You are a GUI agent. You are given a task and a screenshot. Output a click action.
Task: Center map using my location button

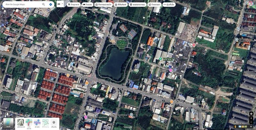251,114
